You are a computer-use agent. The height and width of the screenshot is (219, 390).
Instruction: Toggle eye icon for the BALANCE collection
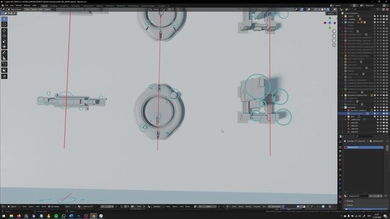click(380, 108)
